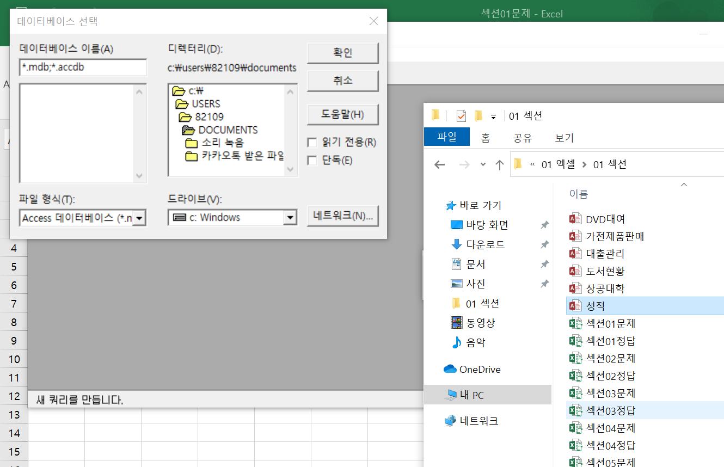The width and height of the screenshot is (724, 467).
Task: Switch to the 보기 ribbon tab
Action: 564,138
